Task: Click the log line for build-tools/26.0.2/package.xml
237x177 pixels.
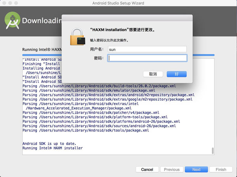Action: [x=99, y=86]
